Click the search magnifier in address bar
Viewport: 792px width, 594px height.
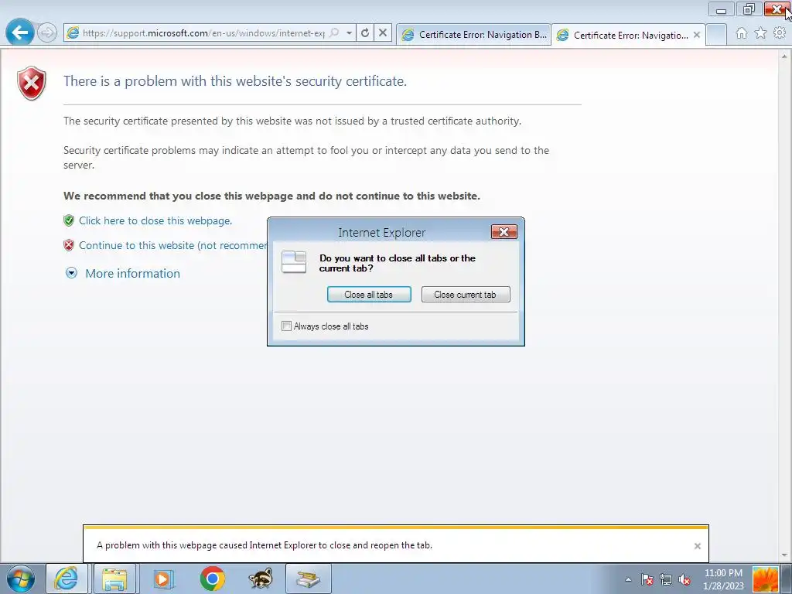tap(334, 32)
